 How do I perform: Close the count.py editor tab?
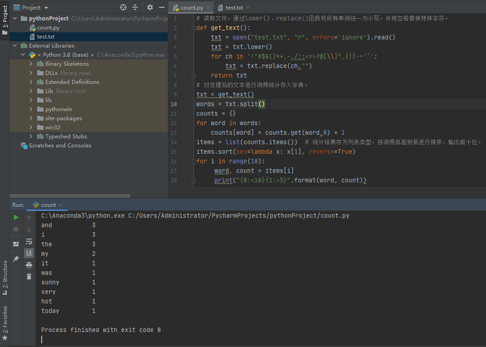pyautogui.click(x=208, y=7)
